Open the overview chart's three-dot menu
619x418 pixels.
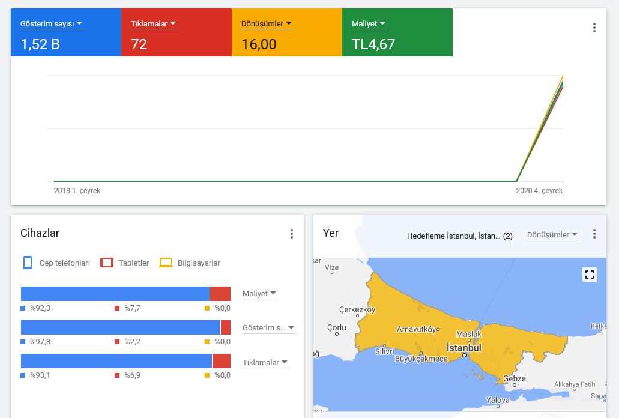(x=594, y=28)
